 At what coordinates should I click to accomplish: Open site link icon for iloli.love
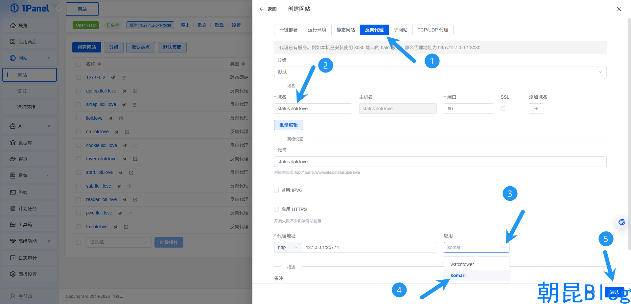[110, 118]
